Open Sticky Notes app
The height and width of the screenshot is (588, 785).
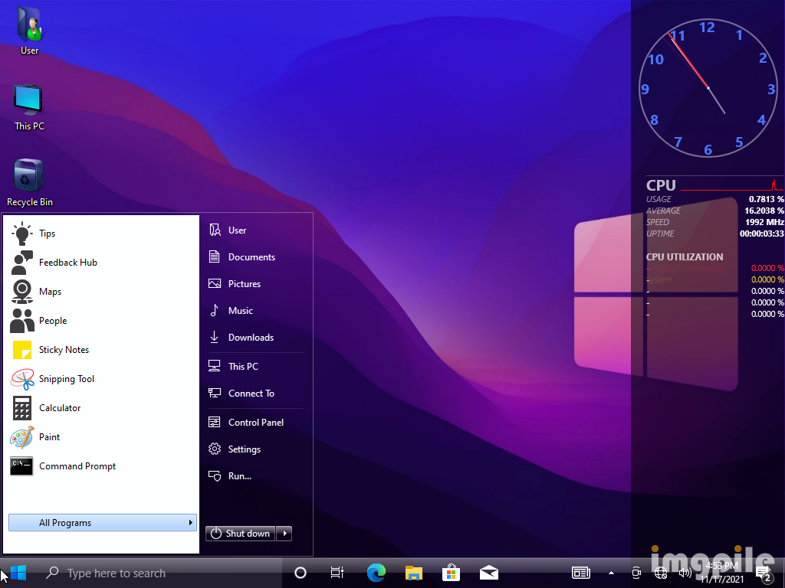(x=64, y=350)
